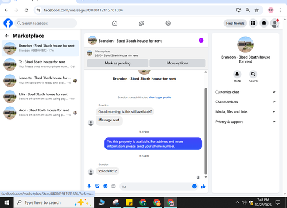The width and height of the screenshot is (287, 208).
Task: Expand Customize chat section
Action: [245, 92]
